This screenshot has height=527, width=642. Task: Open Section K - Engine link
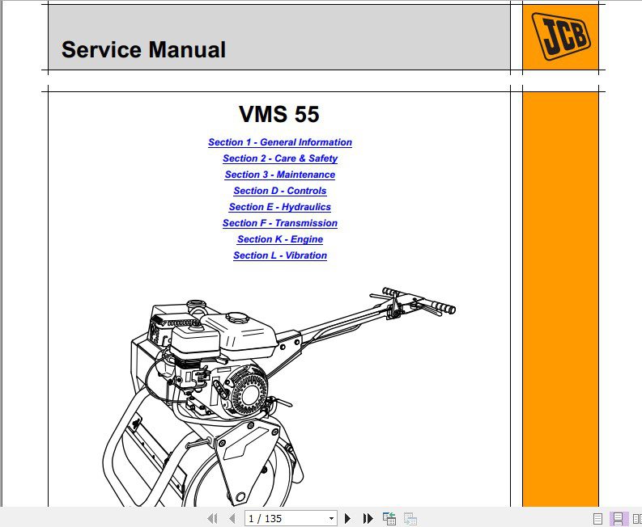click(x=280, y=239)
